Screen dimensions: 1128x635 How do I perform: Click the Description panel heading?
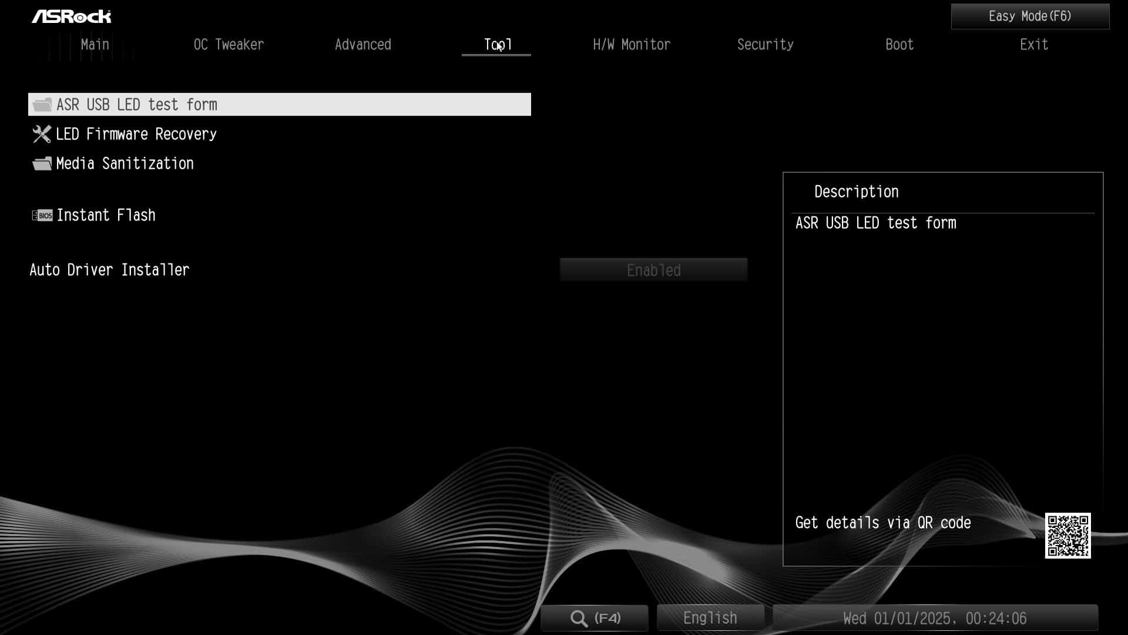[856, 192]
